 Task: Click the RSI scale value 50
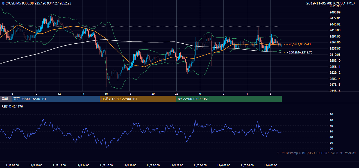pos(331,131)
